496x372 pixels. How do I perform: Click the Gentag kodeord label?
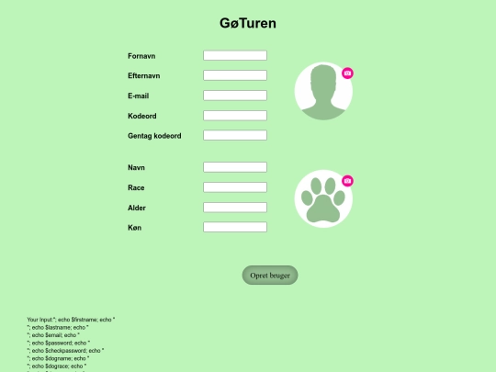point(154,136)
